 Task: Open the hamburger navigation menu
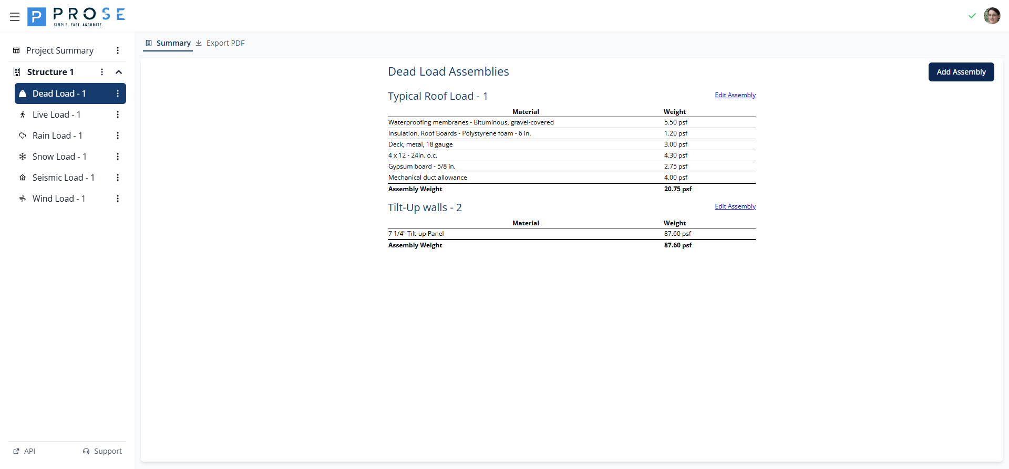pyautogui.click(x=15, y=17)
